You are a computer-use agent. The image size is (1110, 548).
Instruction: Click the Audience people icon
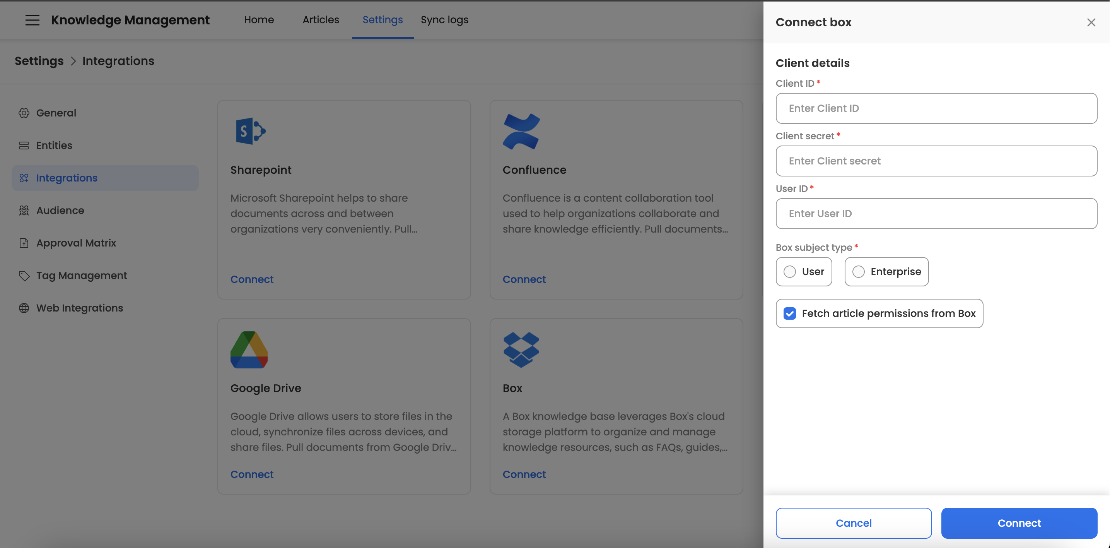click(x=24, y=211)
